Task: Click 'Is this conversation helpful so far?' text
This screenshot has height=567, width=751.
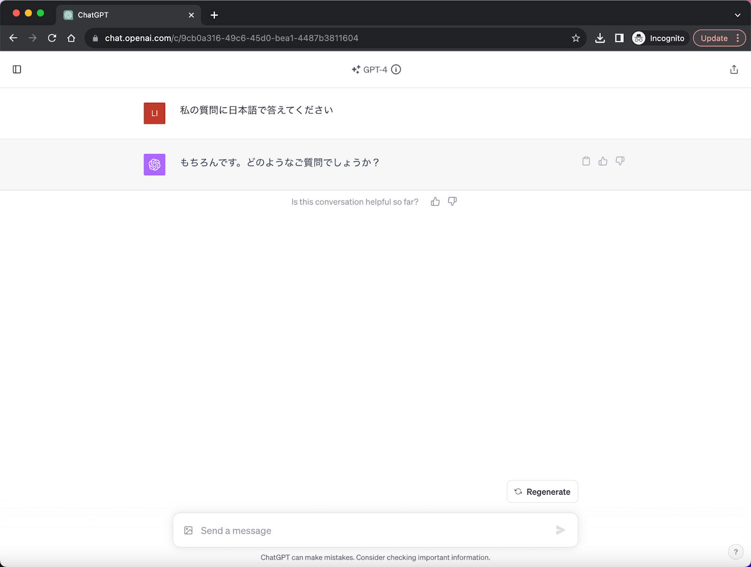Action: point(355,202)
